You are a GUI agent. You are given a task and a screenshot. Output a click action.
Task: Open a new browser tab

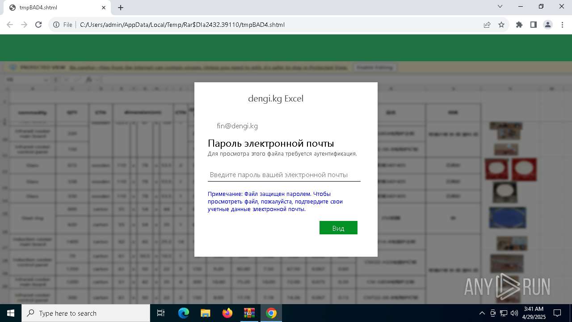(x=121, y=7)
